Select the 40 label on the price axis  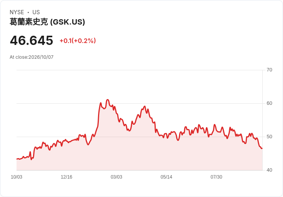click(x=269, y=170)
